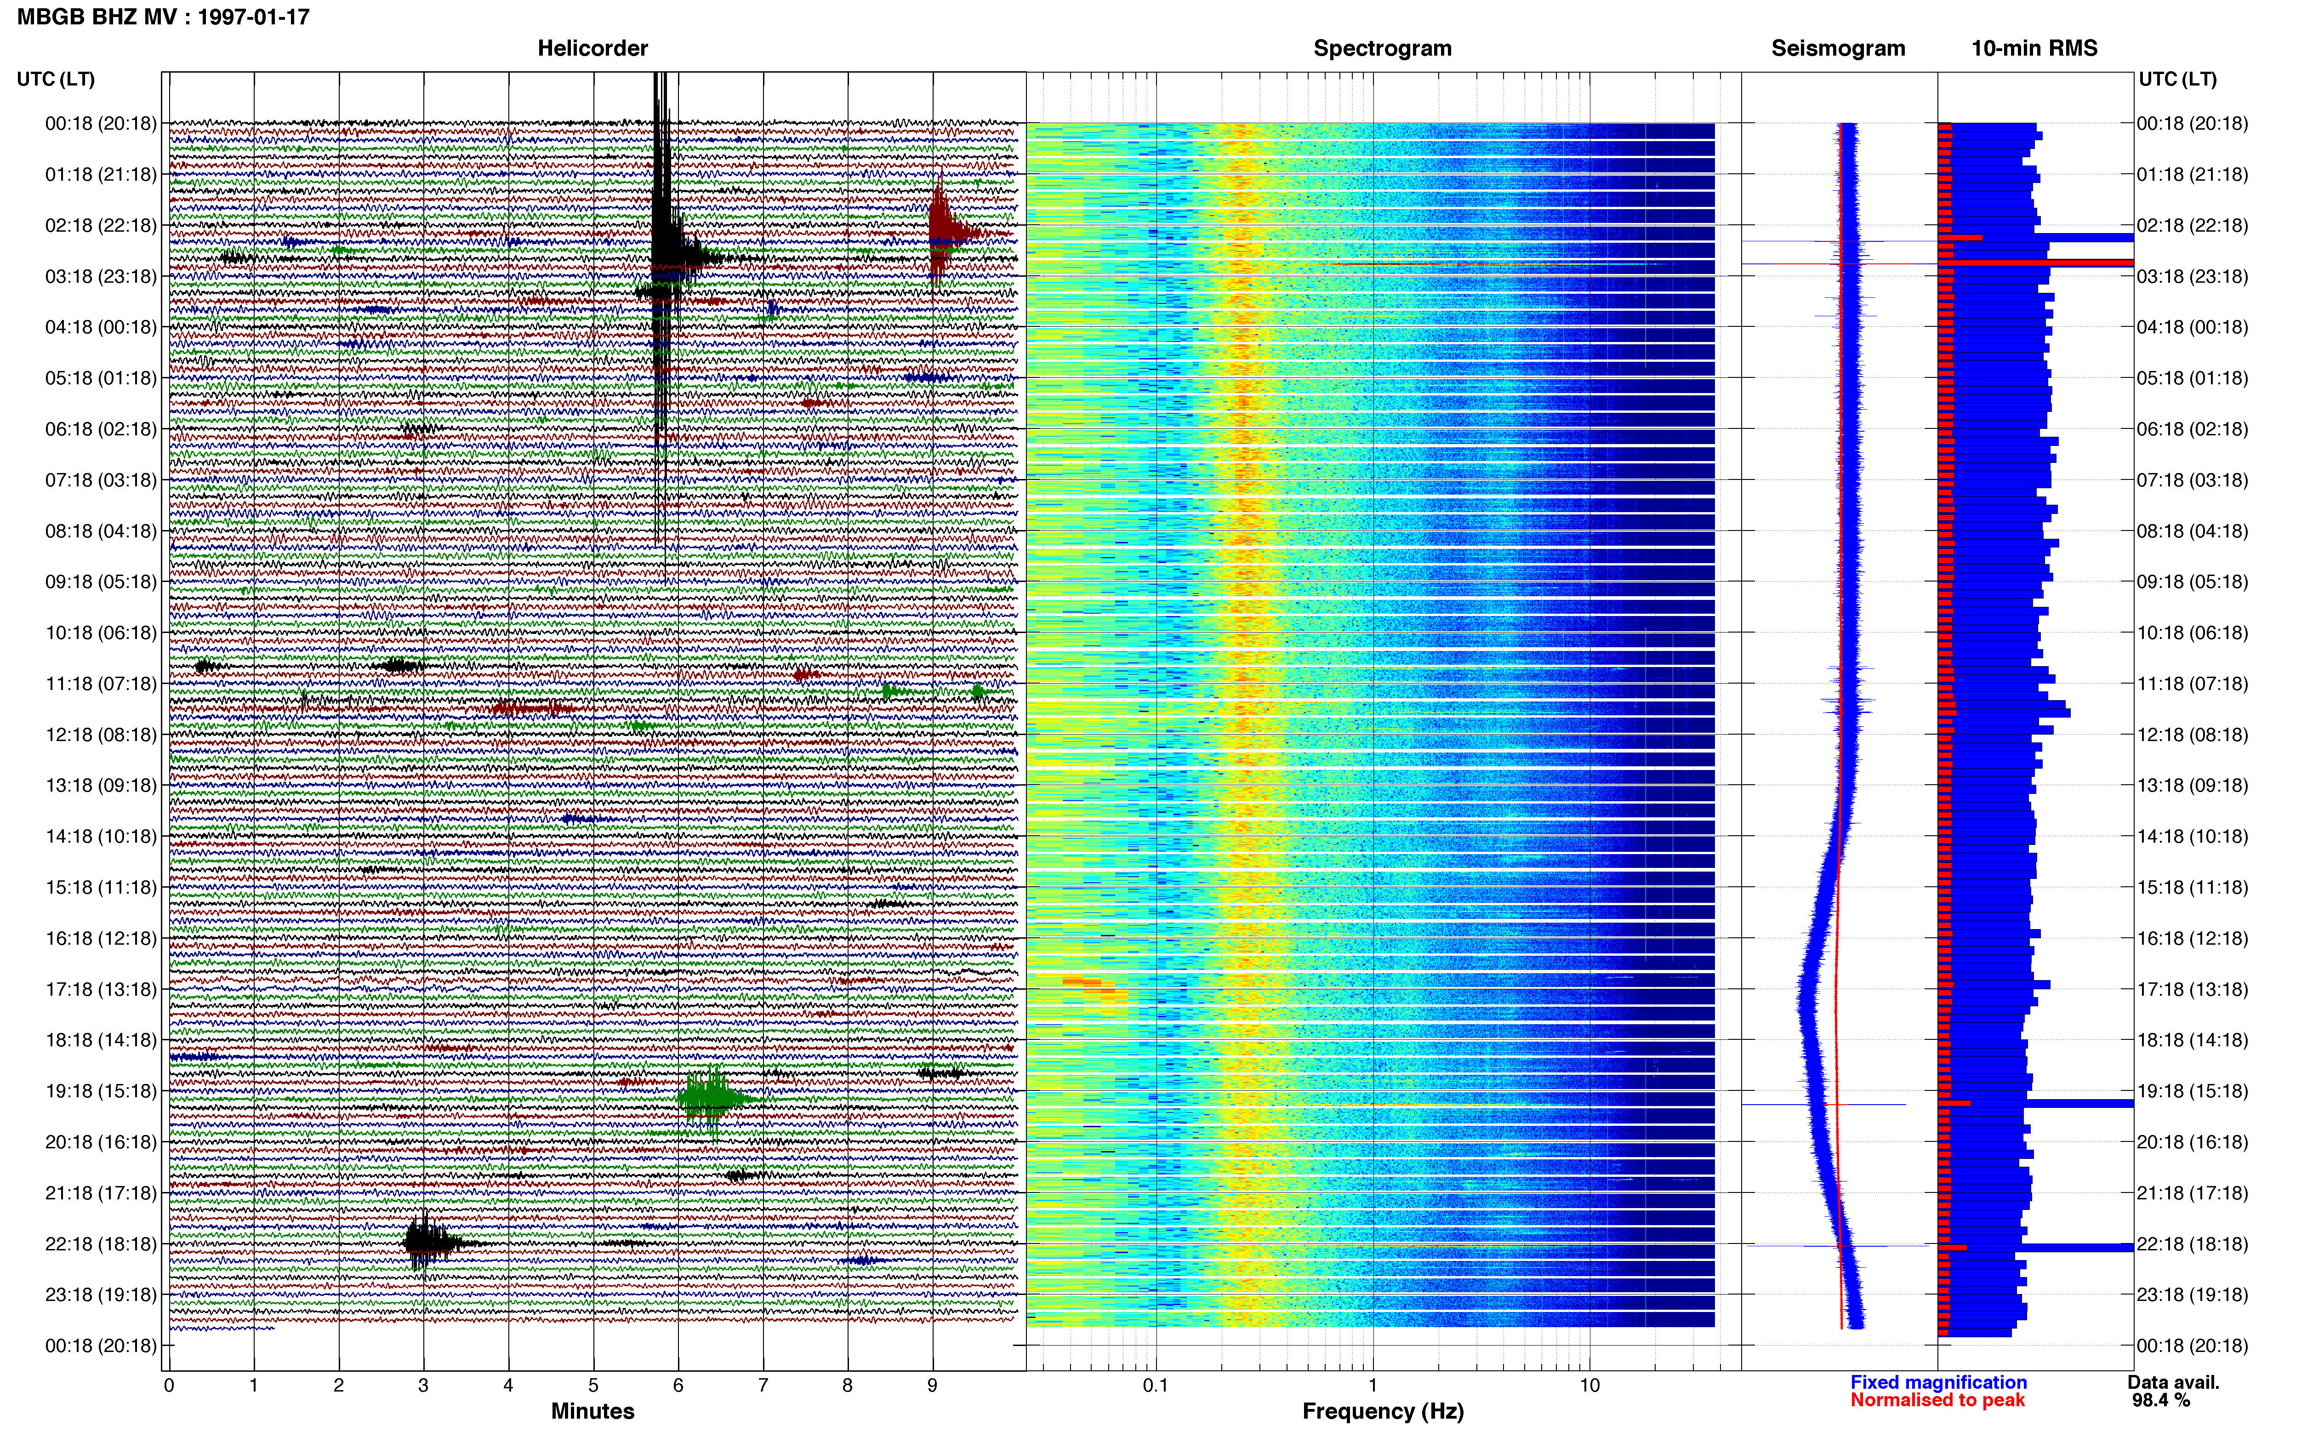Image resolution: width=2307 pixels, height=1443 pixels.
Task: Click the 10 tick label on frequency axis
Action: coord(1589,1385)
